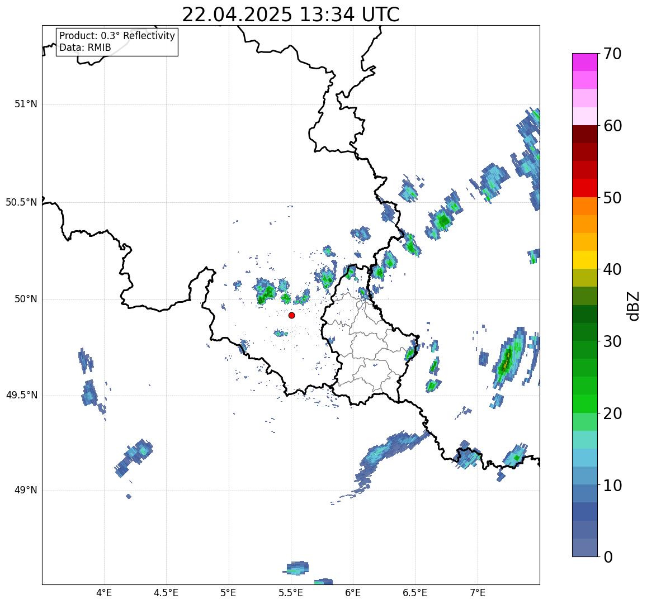
Task: Click the colorbar 70 tick label
Action: pos(612,54)
